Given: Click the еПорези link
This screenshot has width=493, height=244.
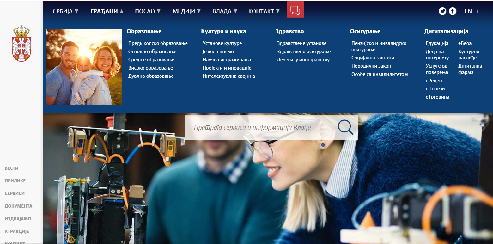Looking at the screenshot, I should (435, 89).
